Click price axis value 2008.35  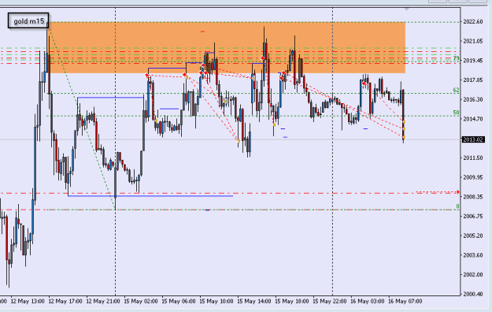[473, 197]
